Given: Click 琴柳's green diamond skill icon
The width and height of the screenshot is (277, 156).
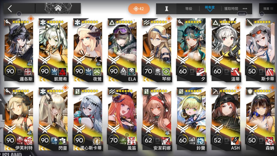Looking at the screenshot, I should click(x=166, y=72).
